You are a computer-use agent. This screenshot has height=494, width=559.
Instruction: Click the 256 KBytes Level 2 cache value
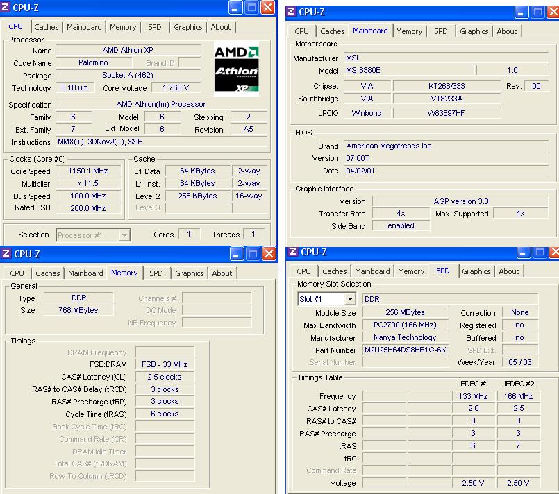tap(198, 196)
